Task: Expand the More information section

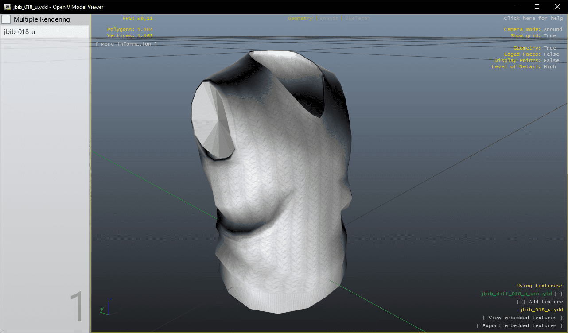Action: tap(126, 44)
